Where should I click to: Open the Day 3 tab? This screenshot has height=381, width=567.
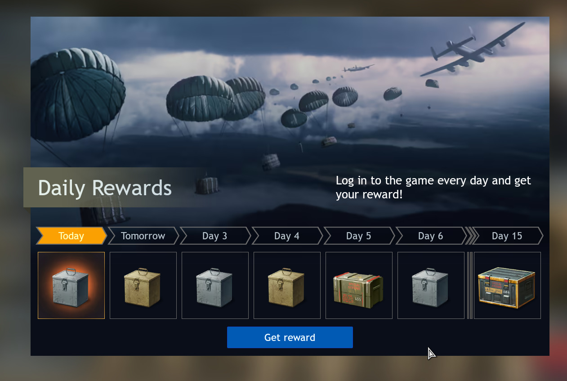pos(215,236)
